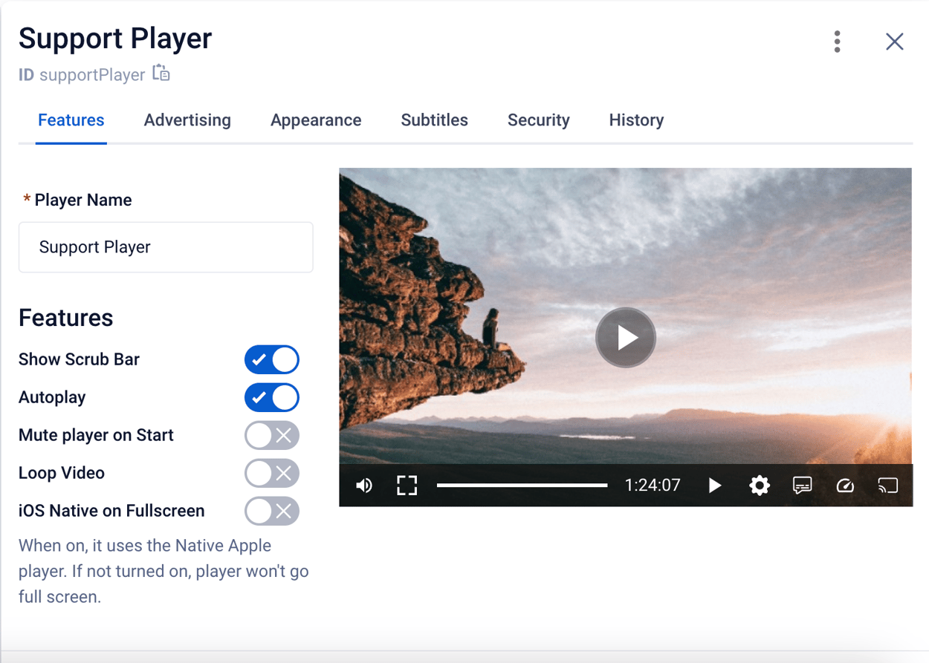The height and width of the screenshot is (663, 929).
Task: Select the Player Name input field
Action: [166, 247]
